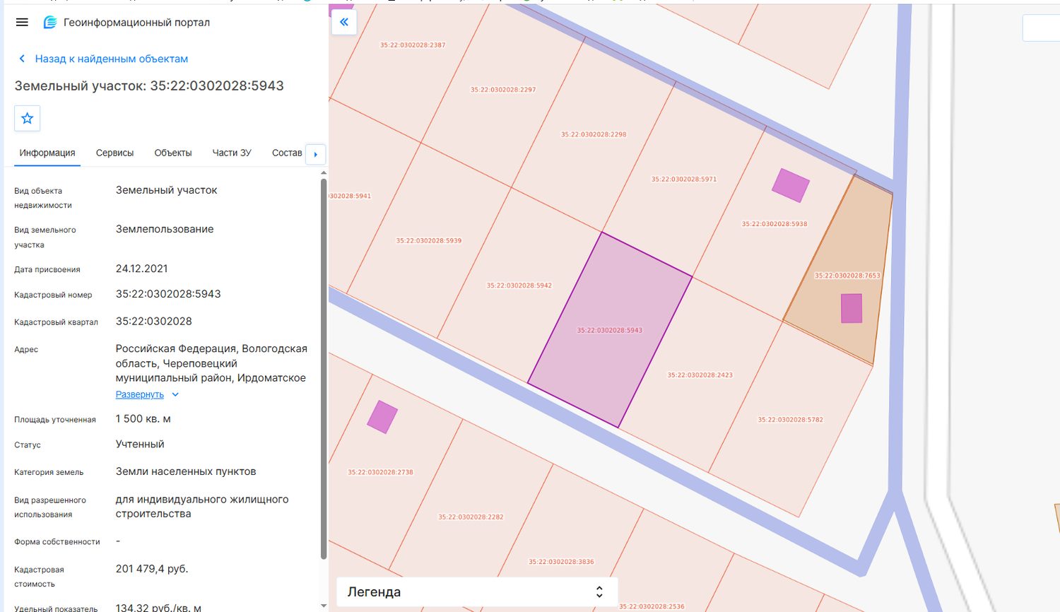
Task: Add parcel to favorites with star icon
Action: (x=28, y=118)
